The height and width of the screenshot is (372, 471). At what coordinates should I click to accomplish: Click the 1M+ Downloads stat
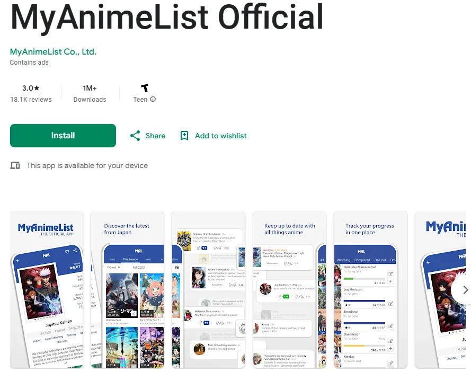tap(90, 93)
